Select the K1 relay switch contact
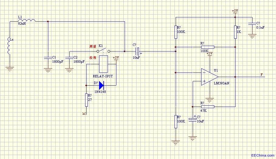276x159 pixels. tap(103, 51)
